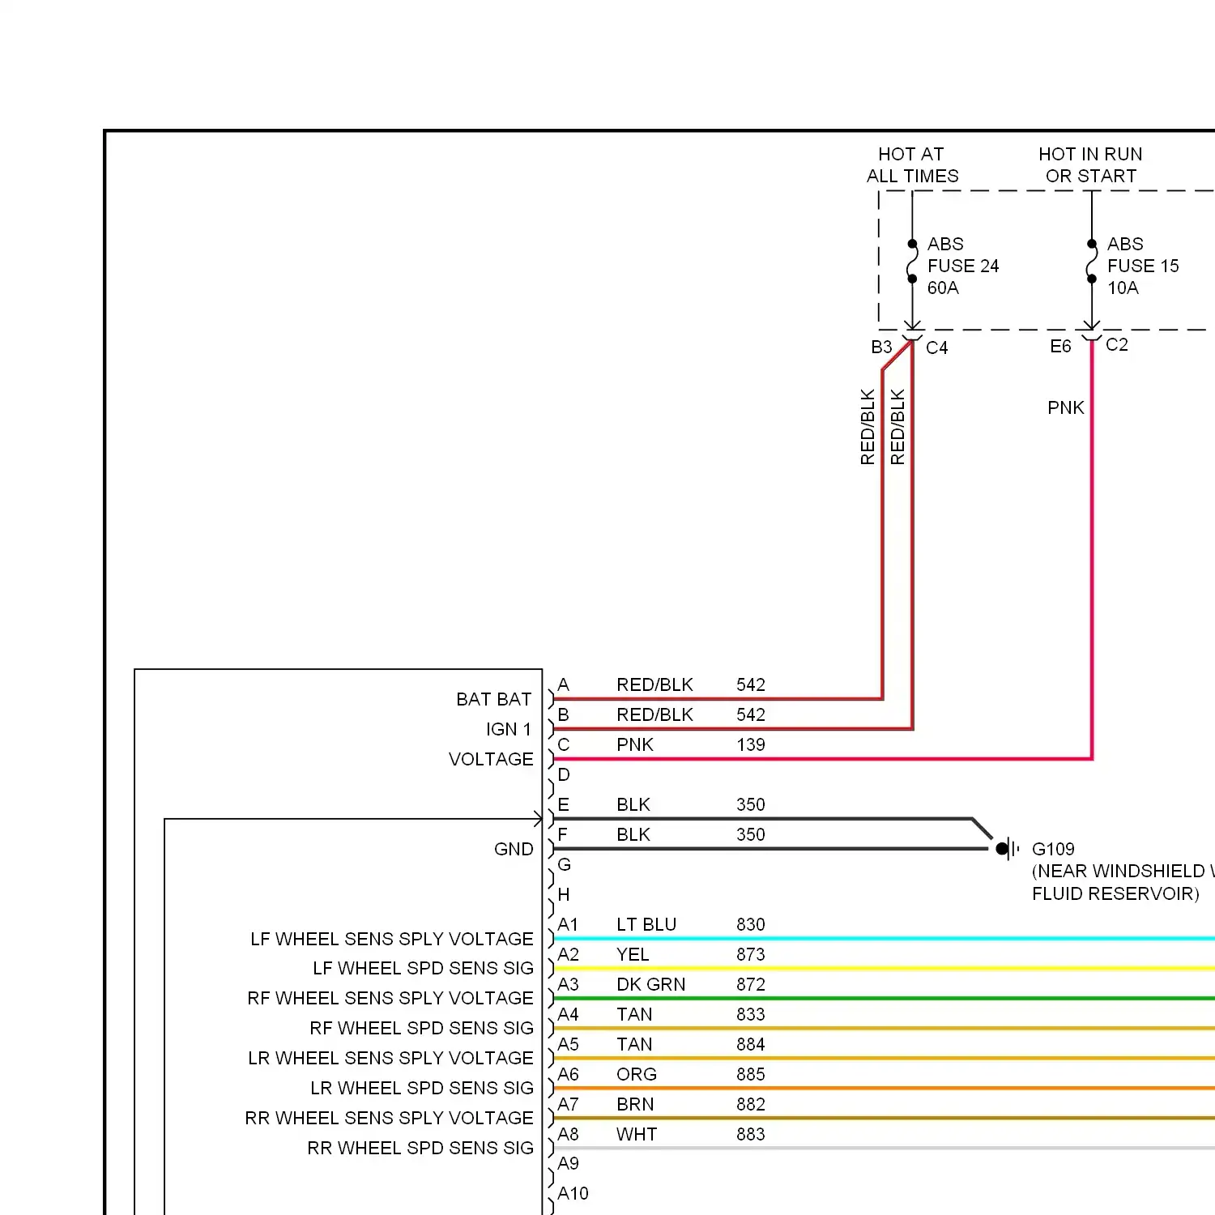Click the dark green wire line
This screenshot has height=1215, width=1215.
[x=884, y=998]
